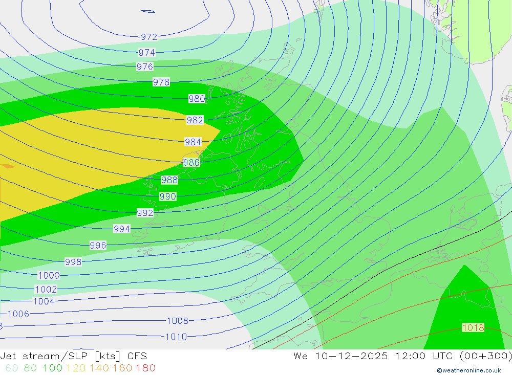Click the 1010 isobar label
This screenshot has width=512, height=375.
coord(176,337)
